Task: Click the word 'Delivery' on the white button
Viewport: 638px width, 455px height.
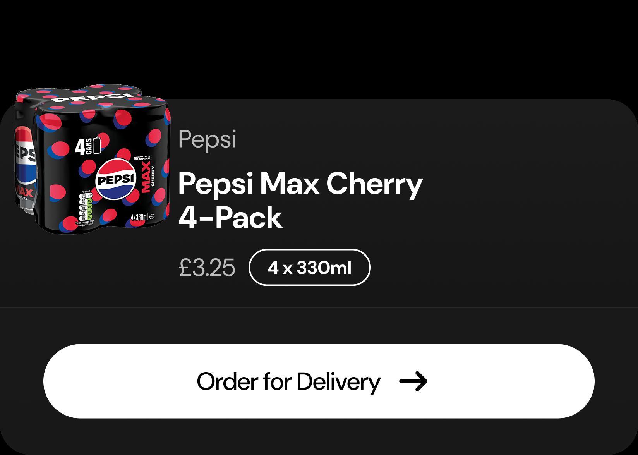Action: (x=338, y=382)
